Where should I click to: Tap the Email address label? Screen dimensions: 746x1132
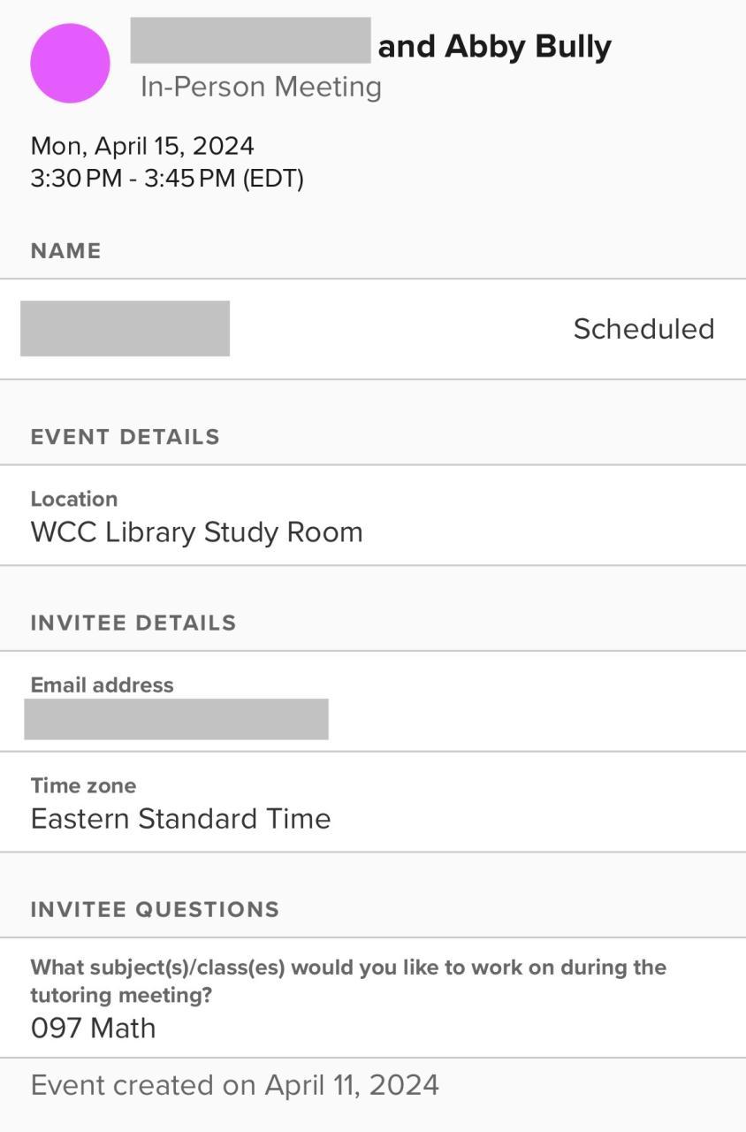pos(102,685)
